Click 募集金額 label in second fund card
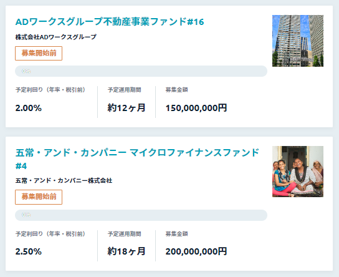339x277 pixels. pos(176,234)
